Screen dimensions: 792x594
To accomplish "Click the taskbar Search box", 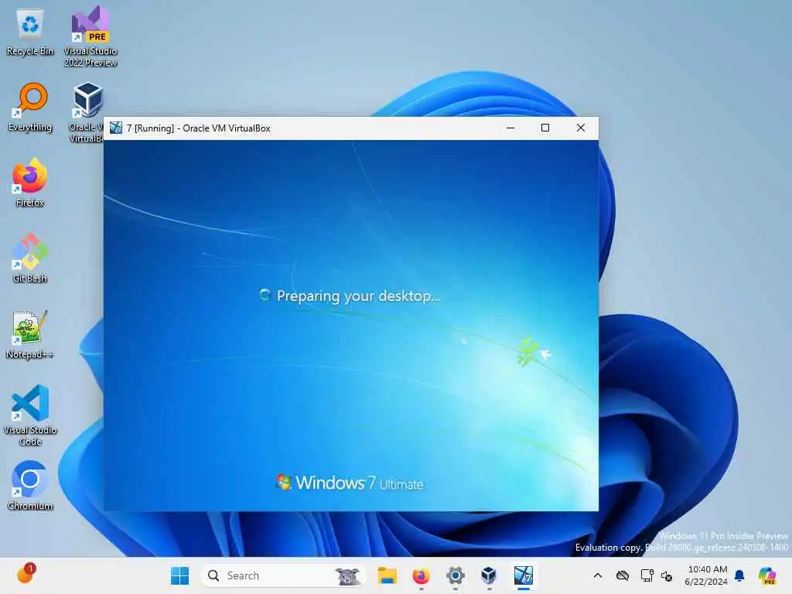I will point(283,575).
